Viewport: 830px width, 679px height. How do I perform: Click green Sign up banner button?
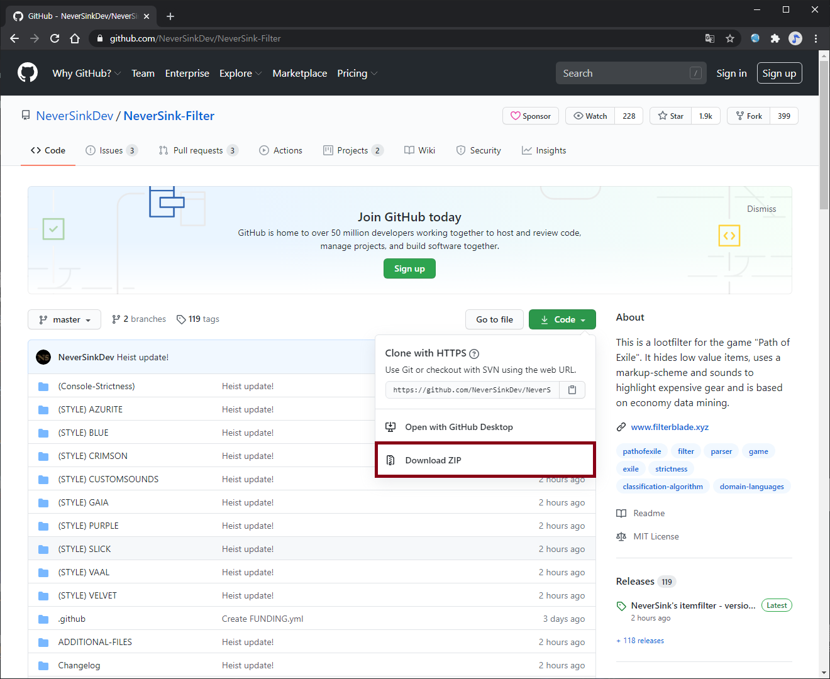pos(409,268)
